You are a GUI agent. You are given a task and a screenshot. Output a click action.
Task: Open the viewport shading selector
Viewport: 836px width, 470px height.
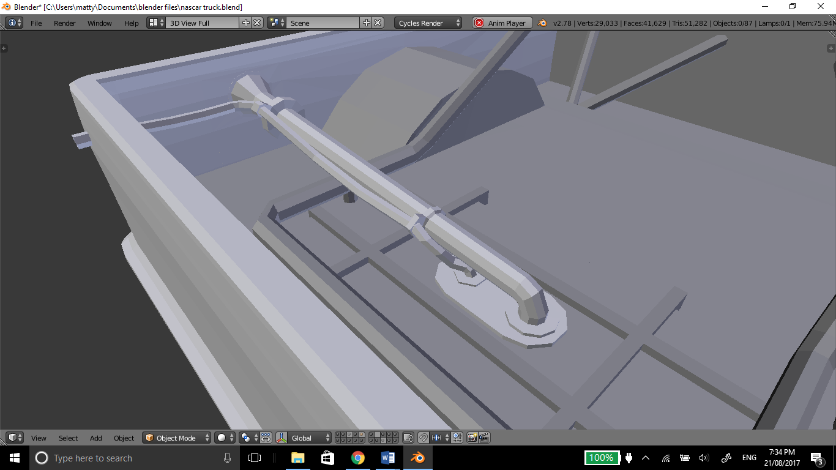[225, 438]
